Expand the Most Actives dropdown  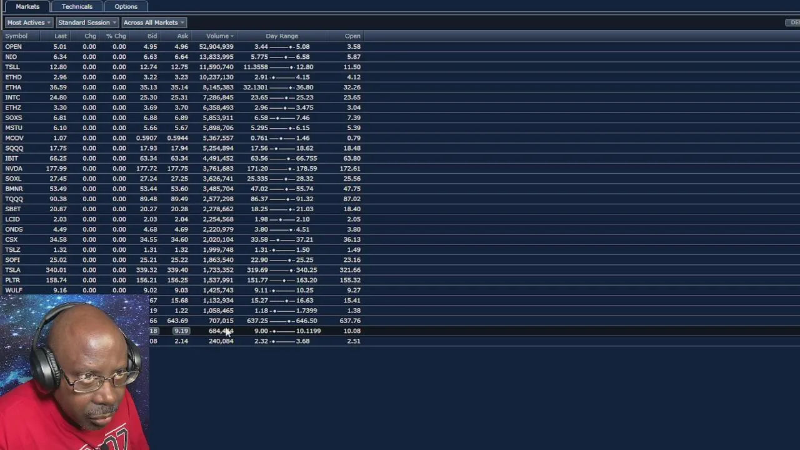tap(29, 22)
